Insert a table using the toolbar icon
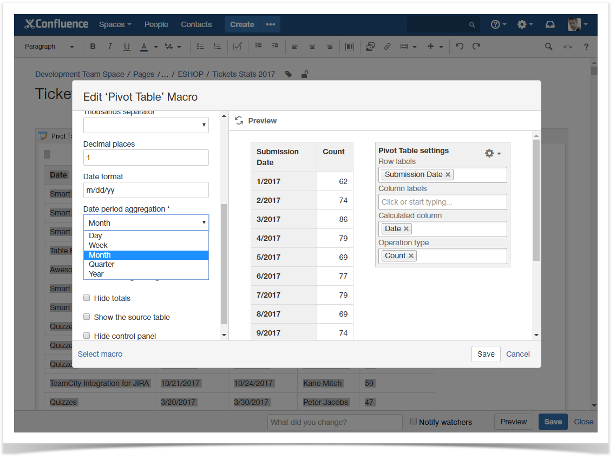This screenshot has width=616, height=459. [x=405, y=47]
